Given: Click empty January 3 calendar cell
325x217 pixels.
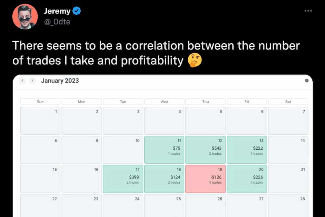Looking at the screenshot, I should coord(123,121).
